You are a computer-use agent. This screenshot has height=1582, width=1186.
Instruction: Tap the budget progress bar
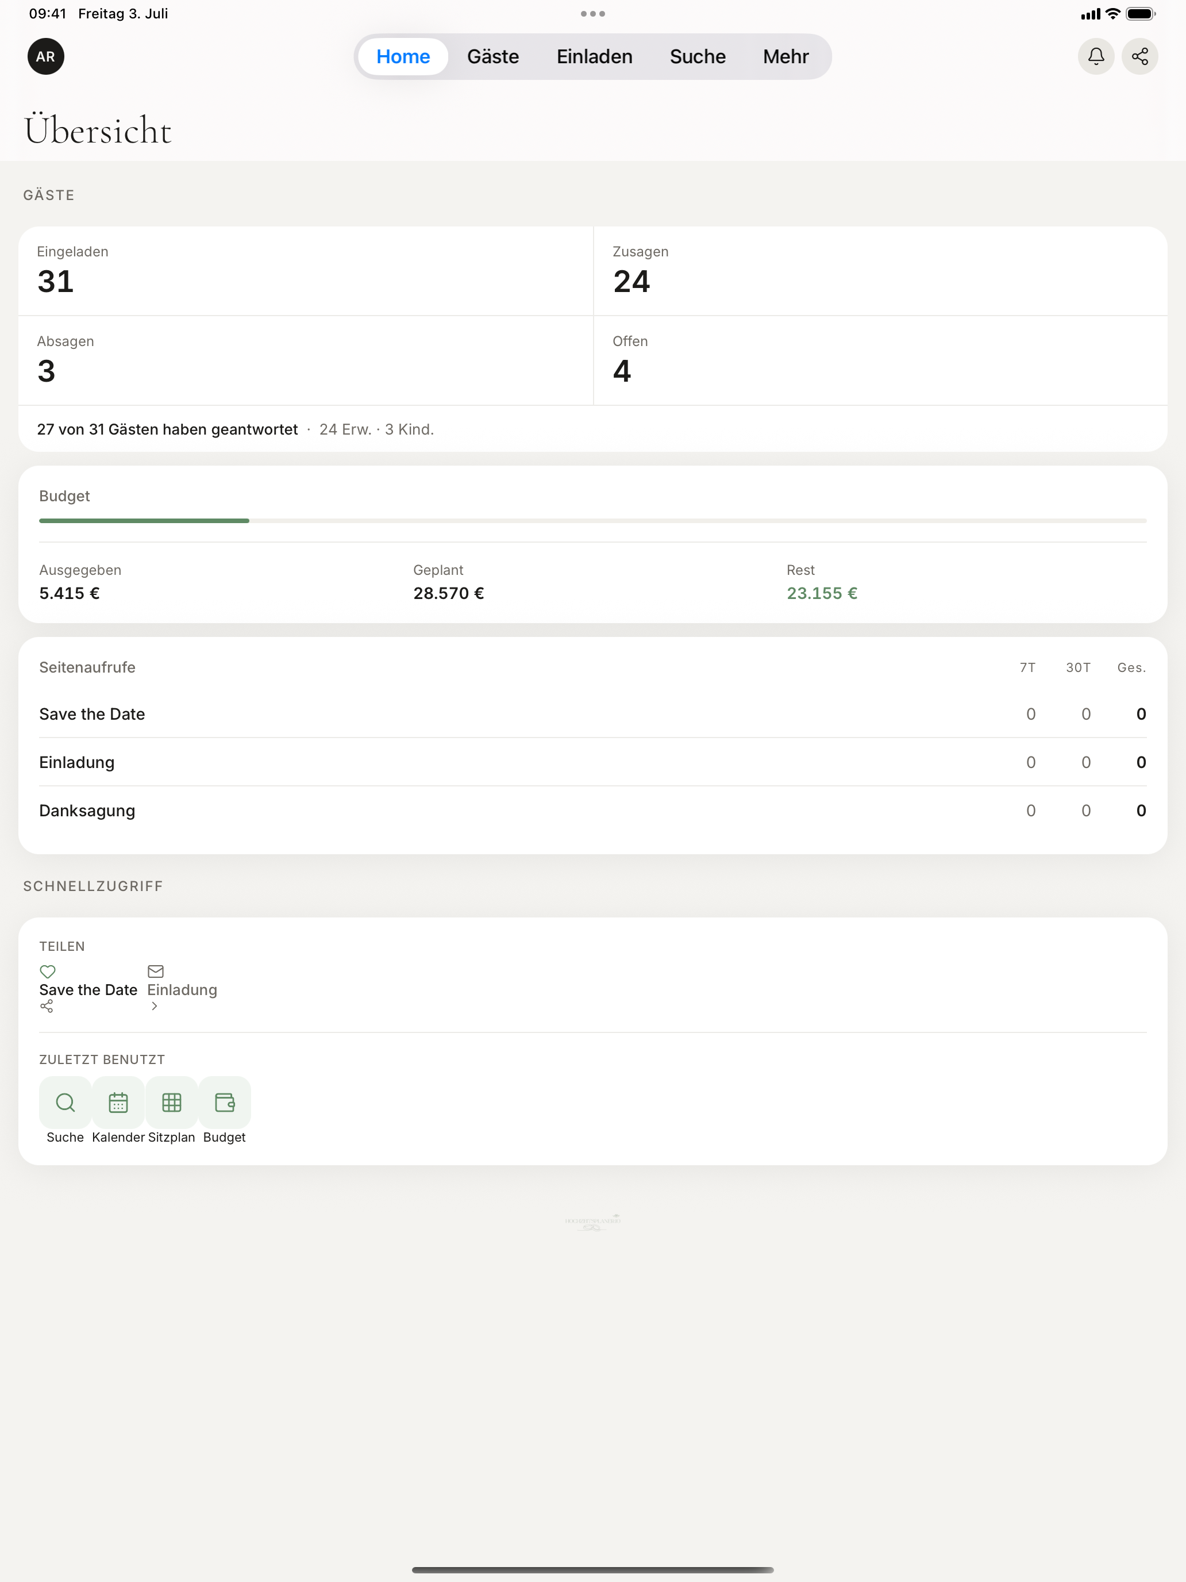coord(592,521)
